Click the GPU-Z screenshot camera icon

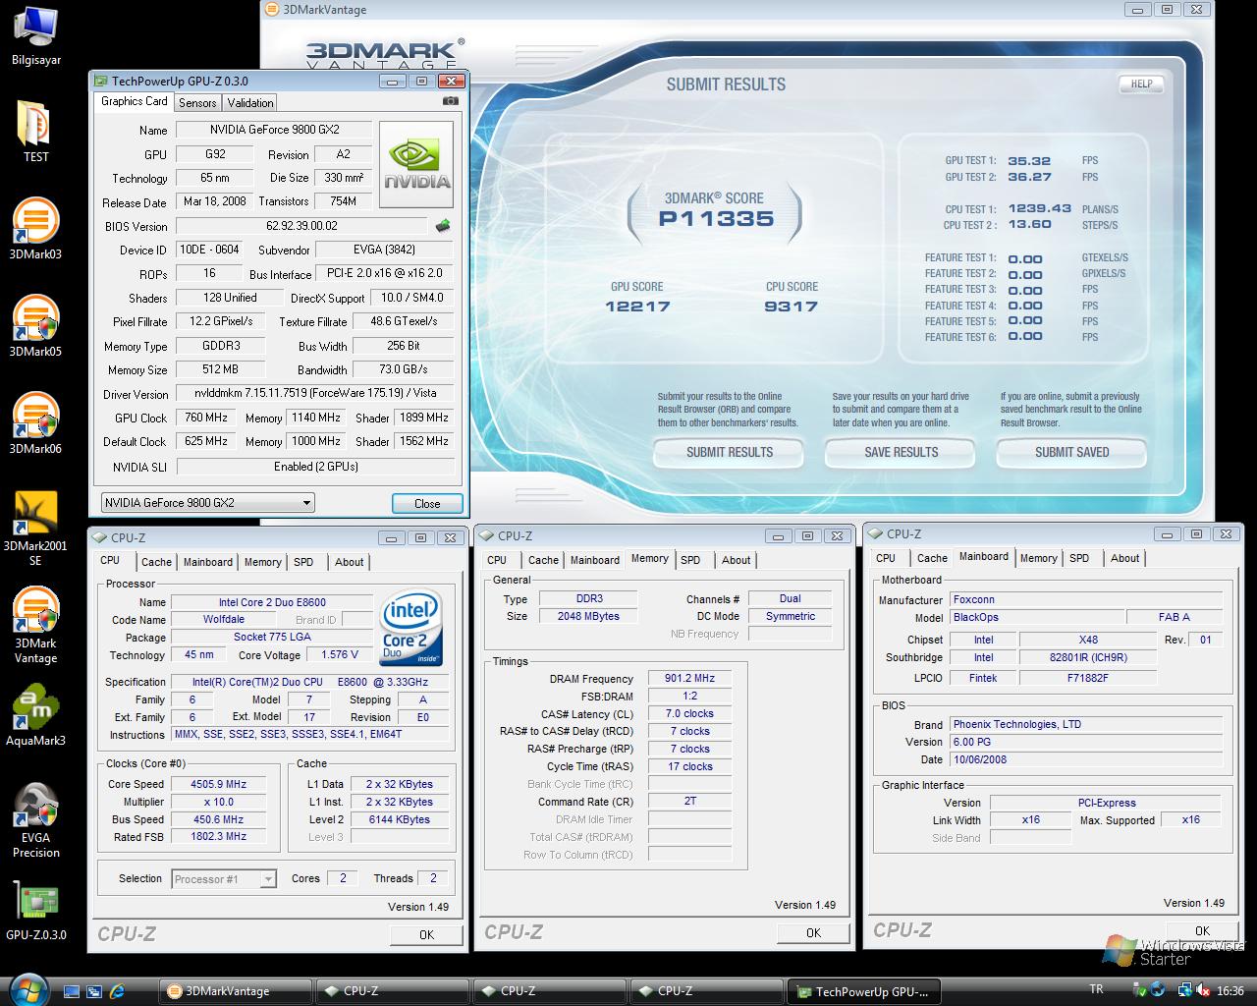coord(450,101)
